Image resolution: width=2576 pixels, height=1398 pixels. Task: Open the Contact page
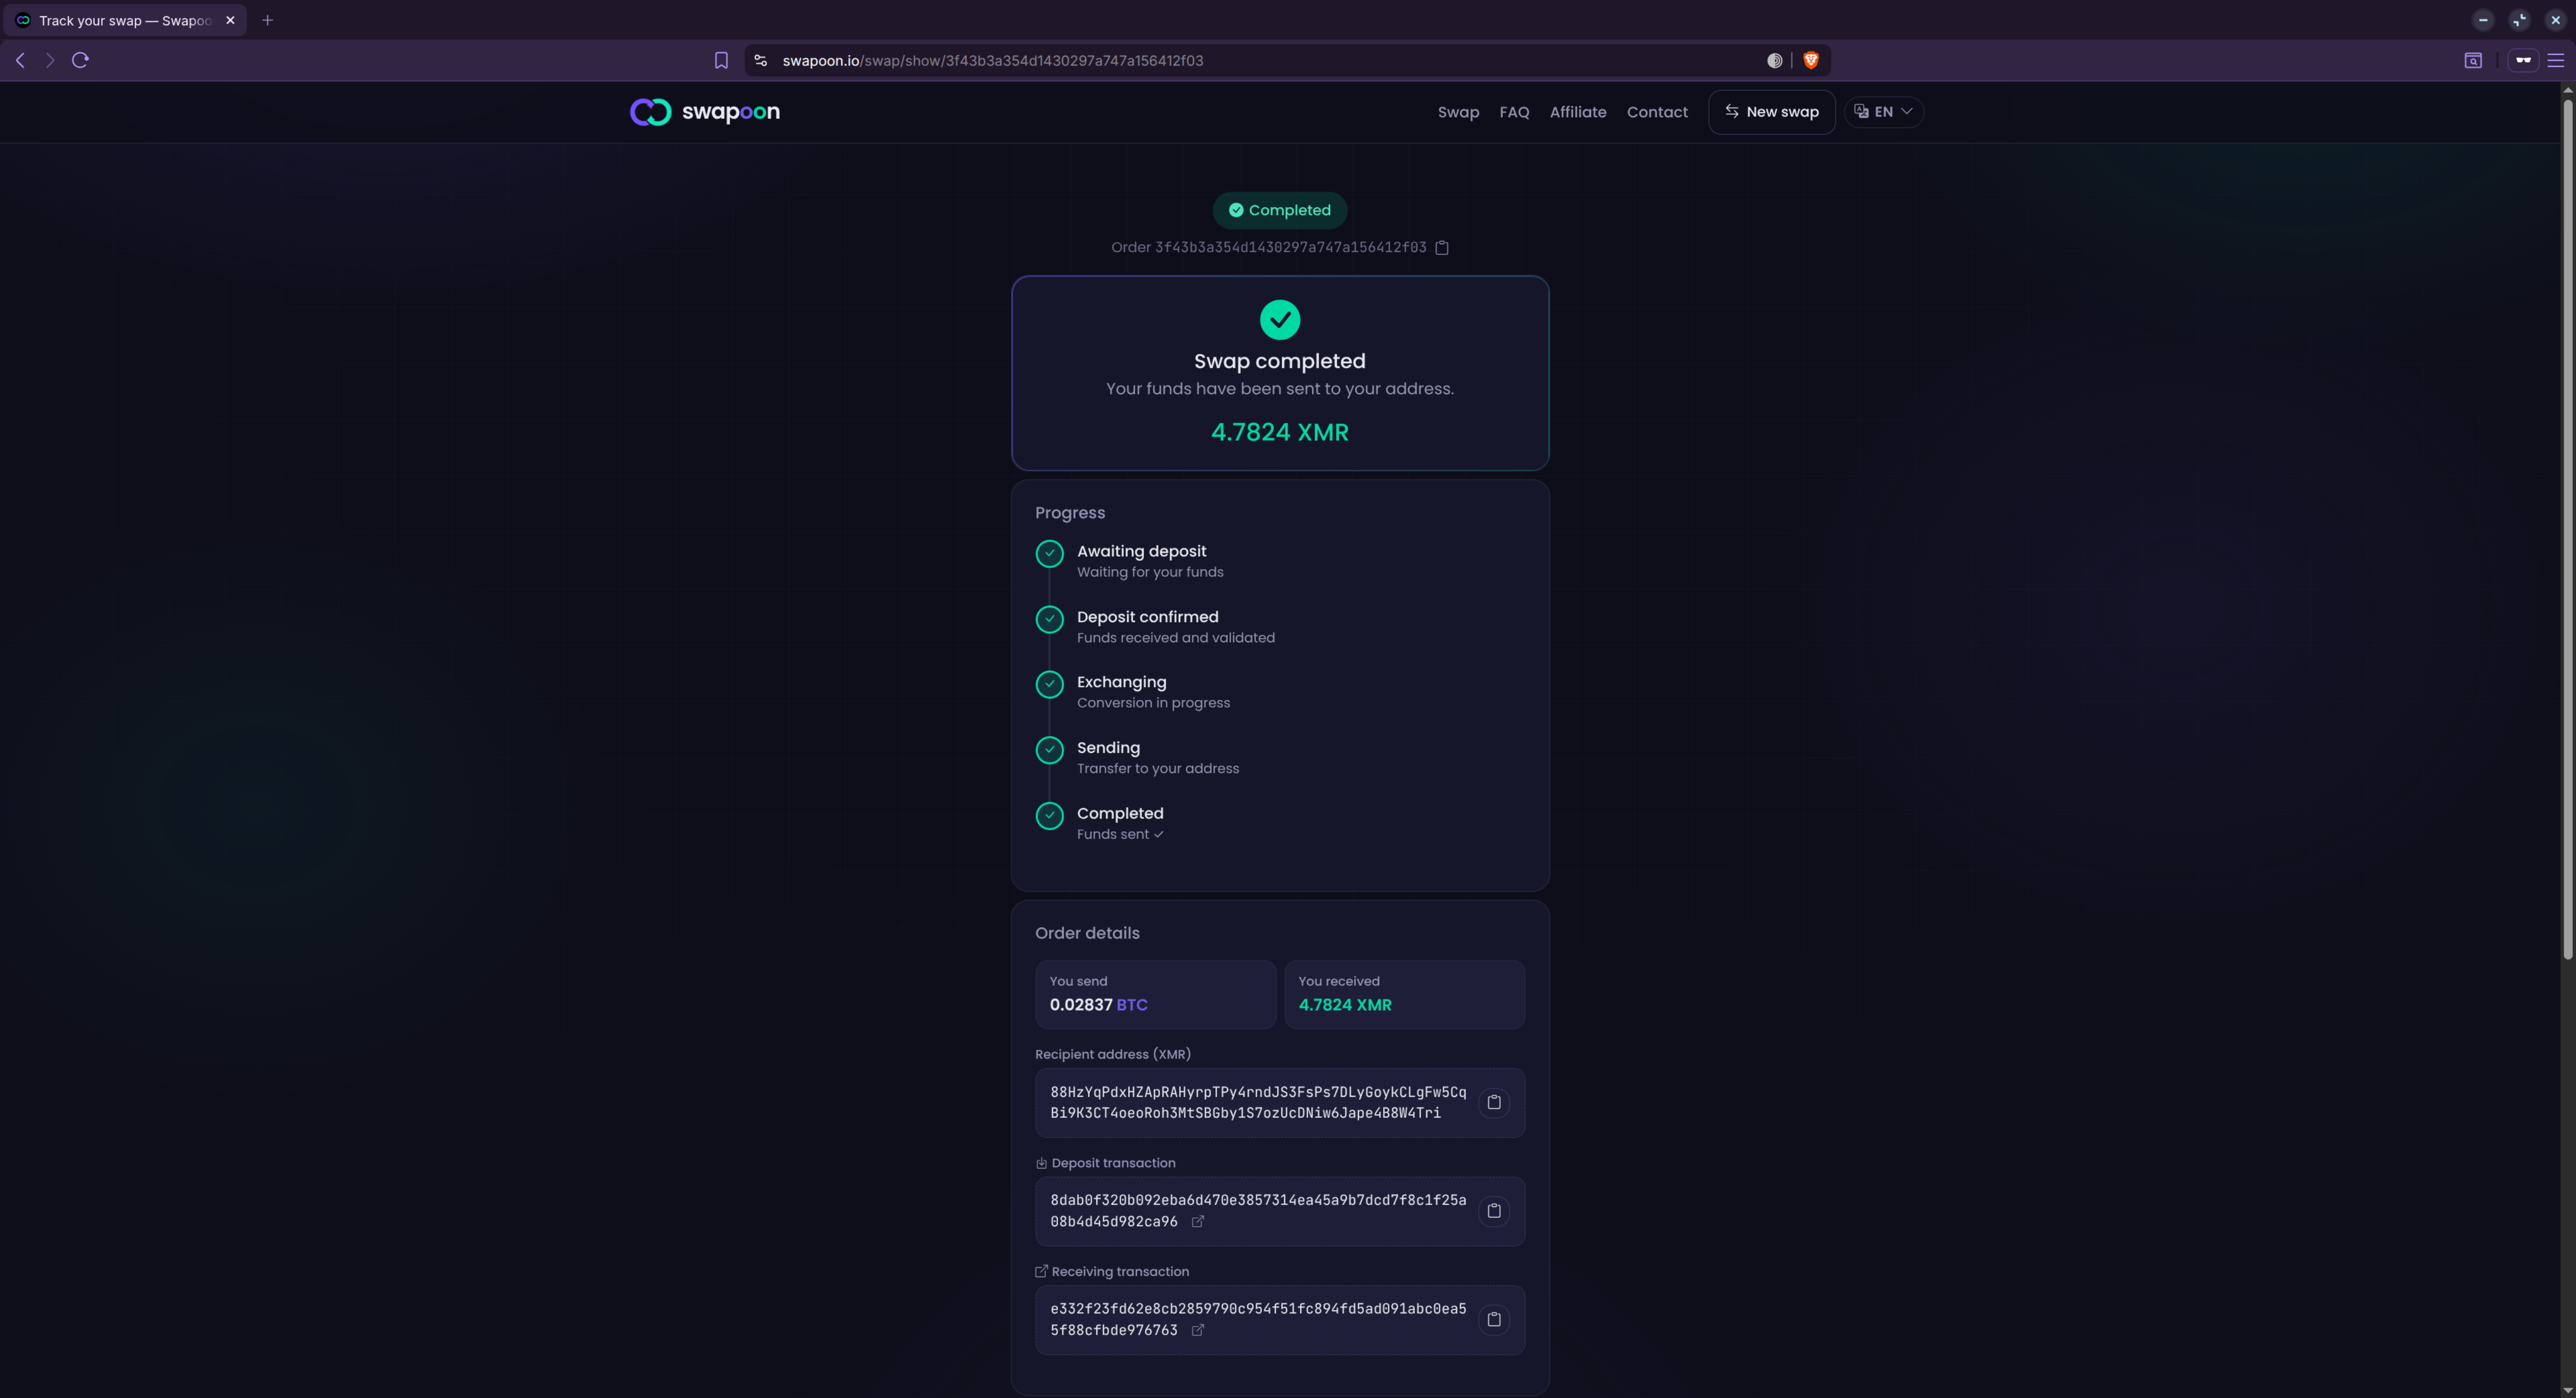[1657, 112]
